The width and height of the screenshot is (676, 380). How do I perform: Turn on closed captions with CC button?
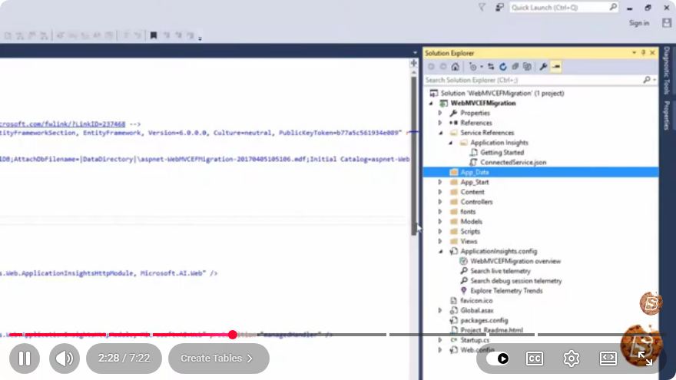click(535, 359)
